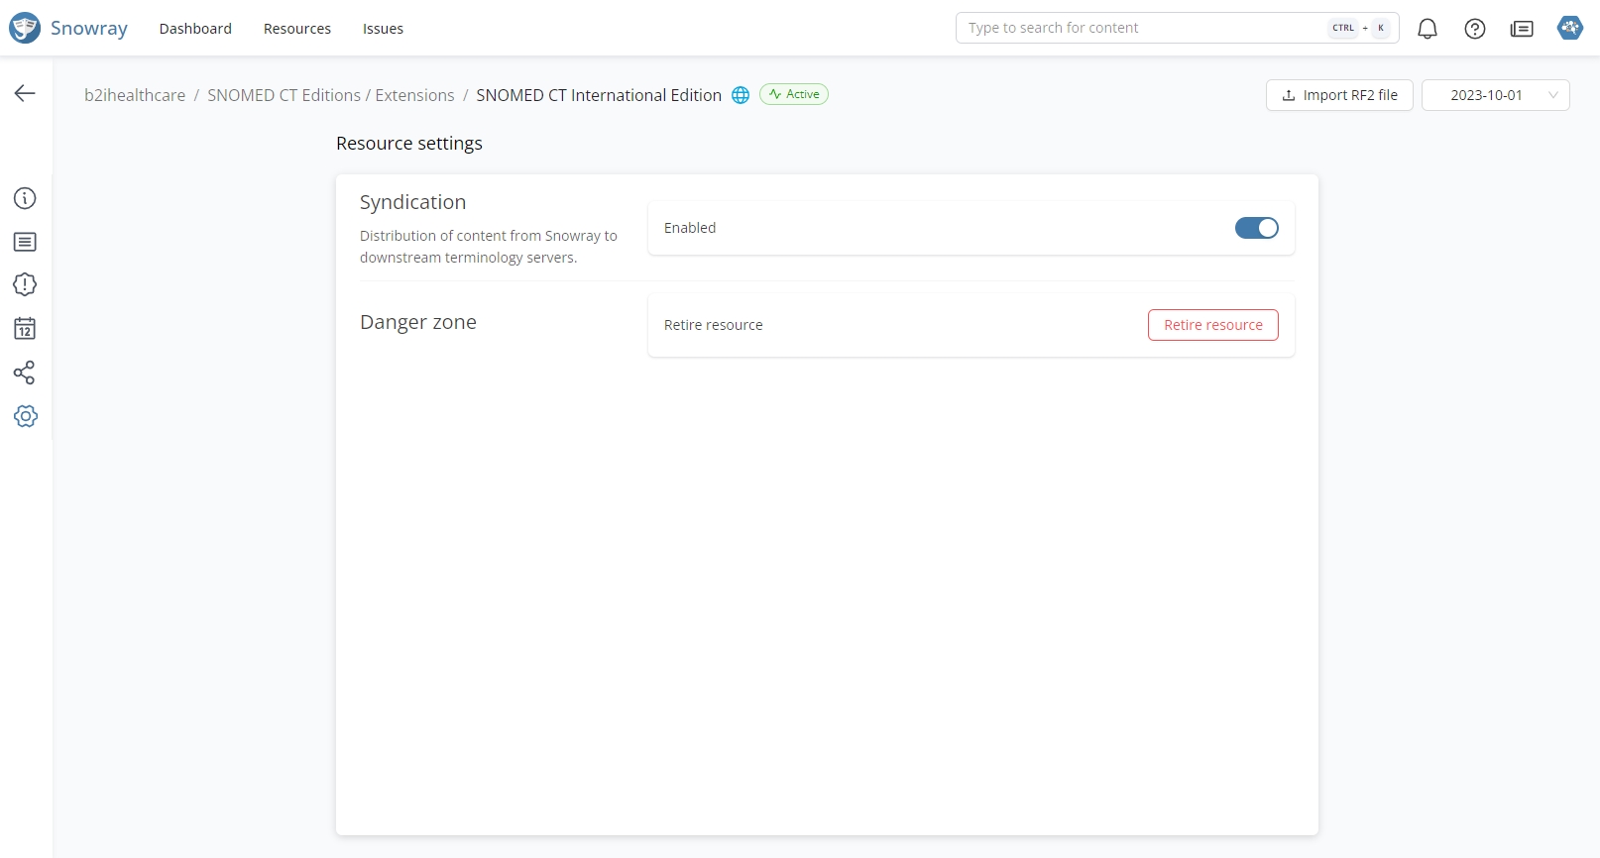This screenshot has width=1600, height=858.
Task: Open the Issues menu item
Action: pyautogui.click(x=383, y=29)
